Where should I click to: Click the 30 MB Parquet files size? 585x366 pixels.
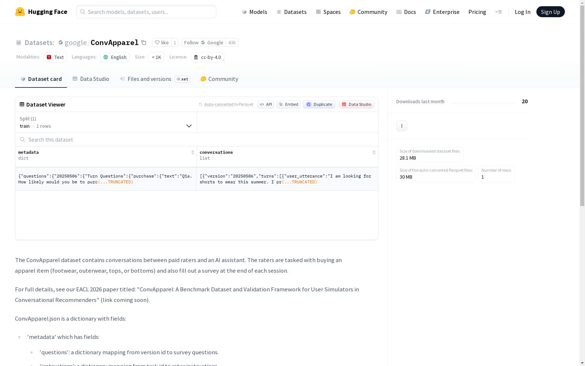[406, 177]
